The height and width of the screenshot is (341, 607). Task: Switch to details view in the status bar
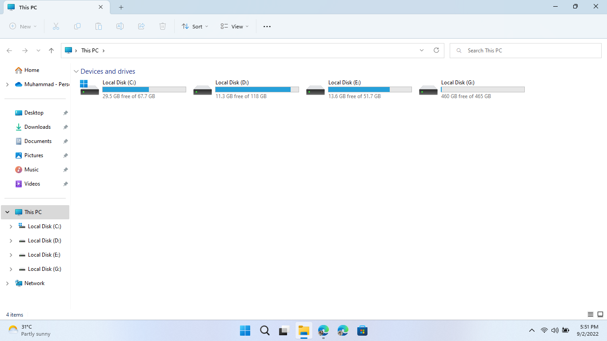591,314
